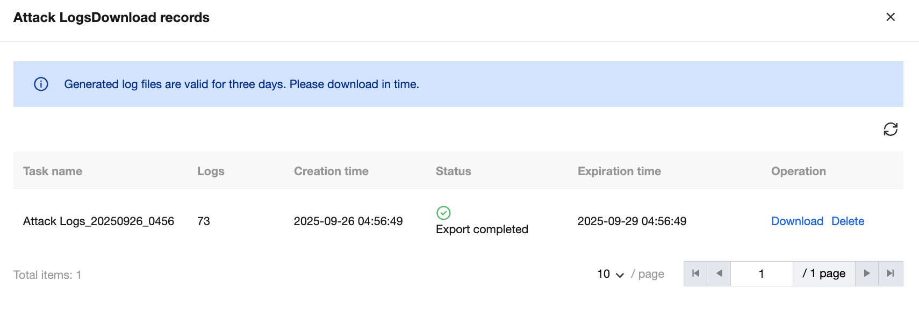919x317 pixels.
Task: Select the Creation time column header
Action: click(331, 171)
